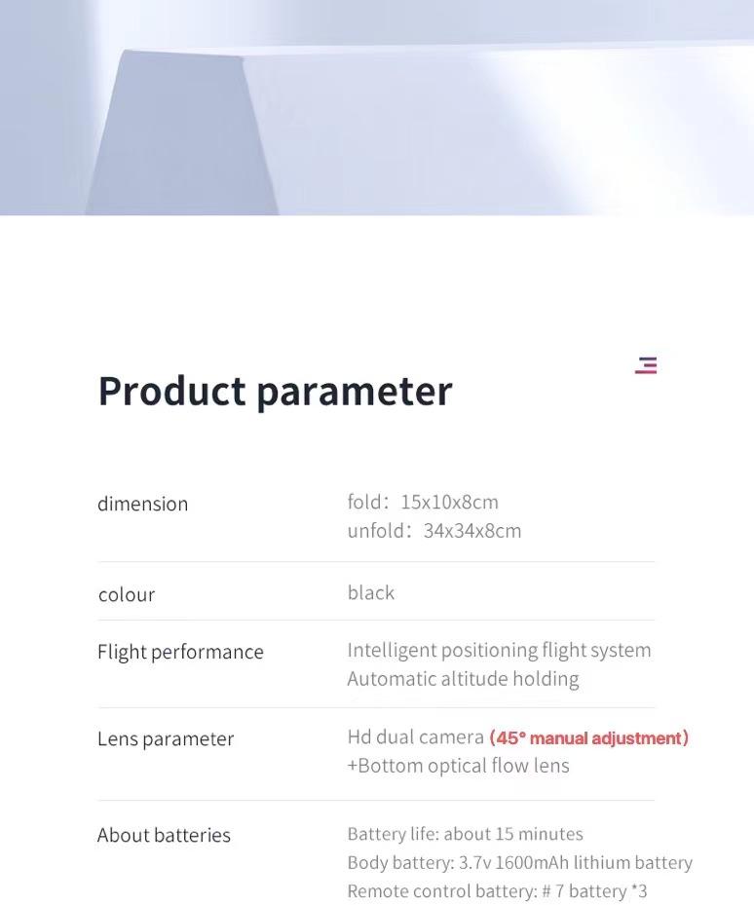The height and width of the screenshot is (905, 754).
Task: Click the black colour value
Action: coord(371,592)
